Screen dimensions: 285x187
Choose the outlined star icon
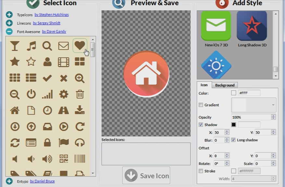[31, 62]
